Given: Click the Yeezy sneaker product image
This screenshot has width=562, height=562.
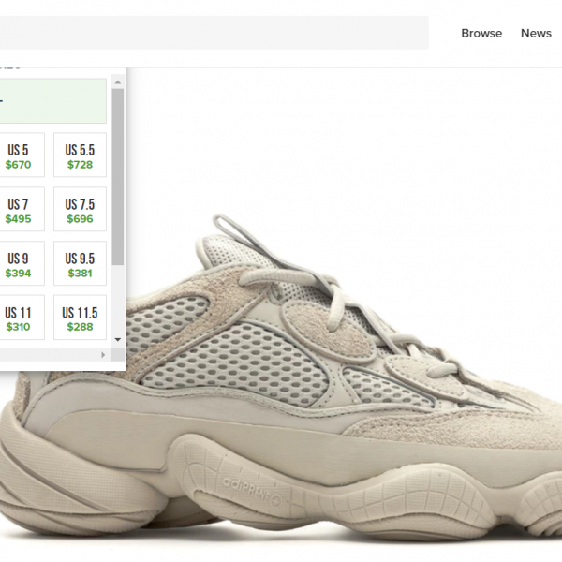Looking at the screenshot, I should (x=309, y=393).
